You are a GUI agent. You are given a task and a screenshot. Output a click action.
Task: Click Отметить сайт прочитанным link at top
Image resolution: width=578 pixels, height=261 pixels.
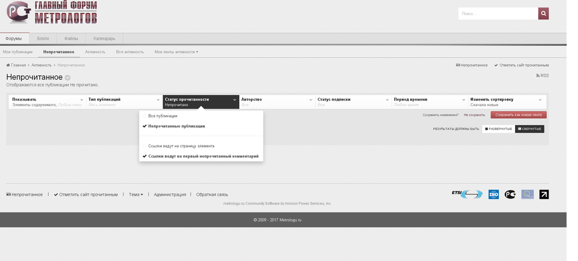pyautogui.click(x=524, y=65)
